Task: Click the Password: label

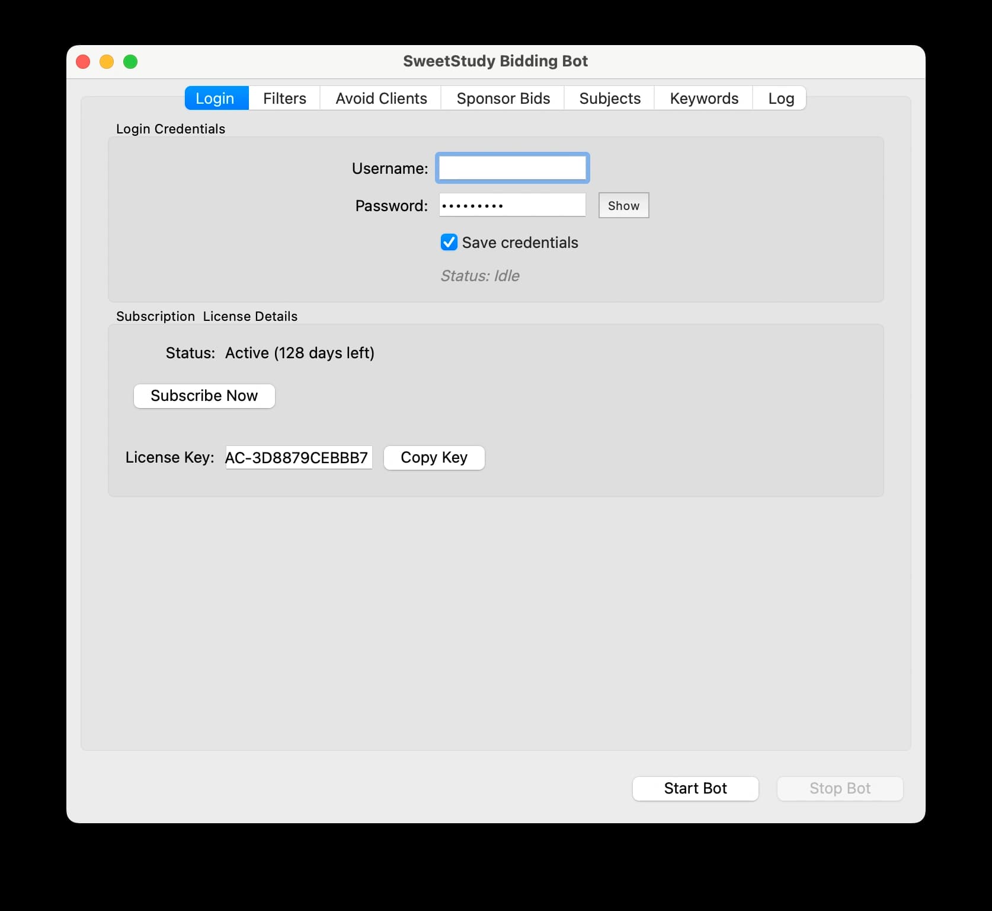Action: [392, 206]
